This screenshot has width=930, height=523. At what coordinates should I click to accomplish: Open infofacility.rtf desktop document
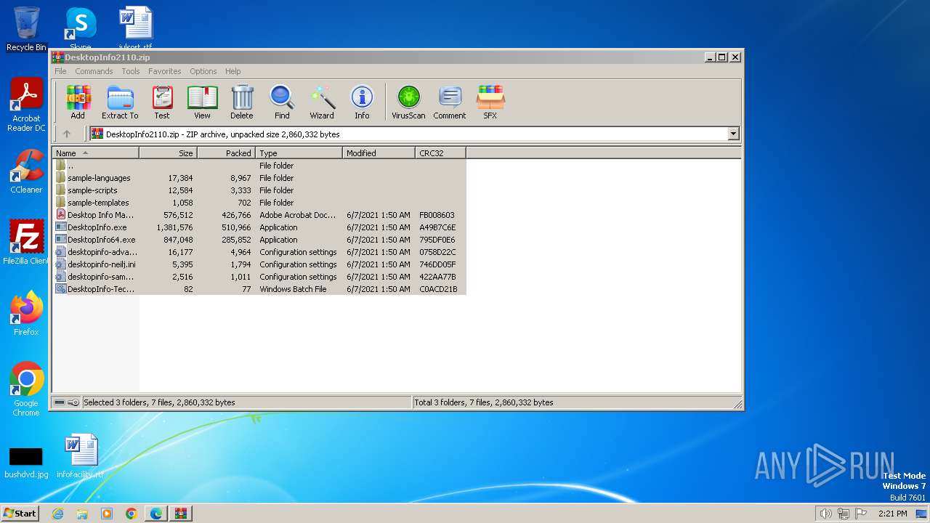[80, 456]
